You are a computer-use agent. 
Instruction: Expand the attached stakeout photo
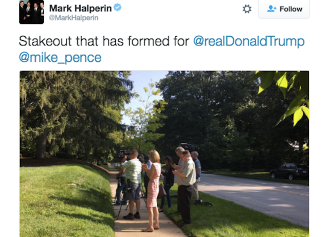point(165,154)
